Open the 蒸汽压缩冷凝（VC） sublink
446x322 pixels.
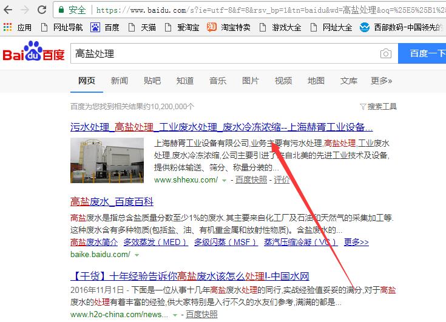[x=301, y=242]
